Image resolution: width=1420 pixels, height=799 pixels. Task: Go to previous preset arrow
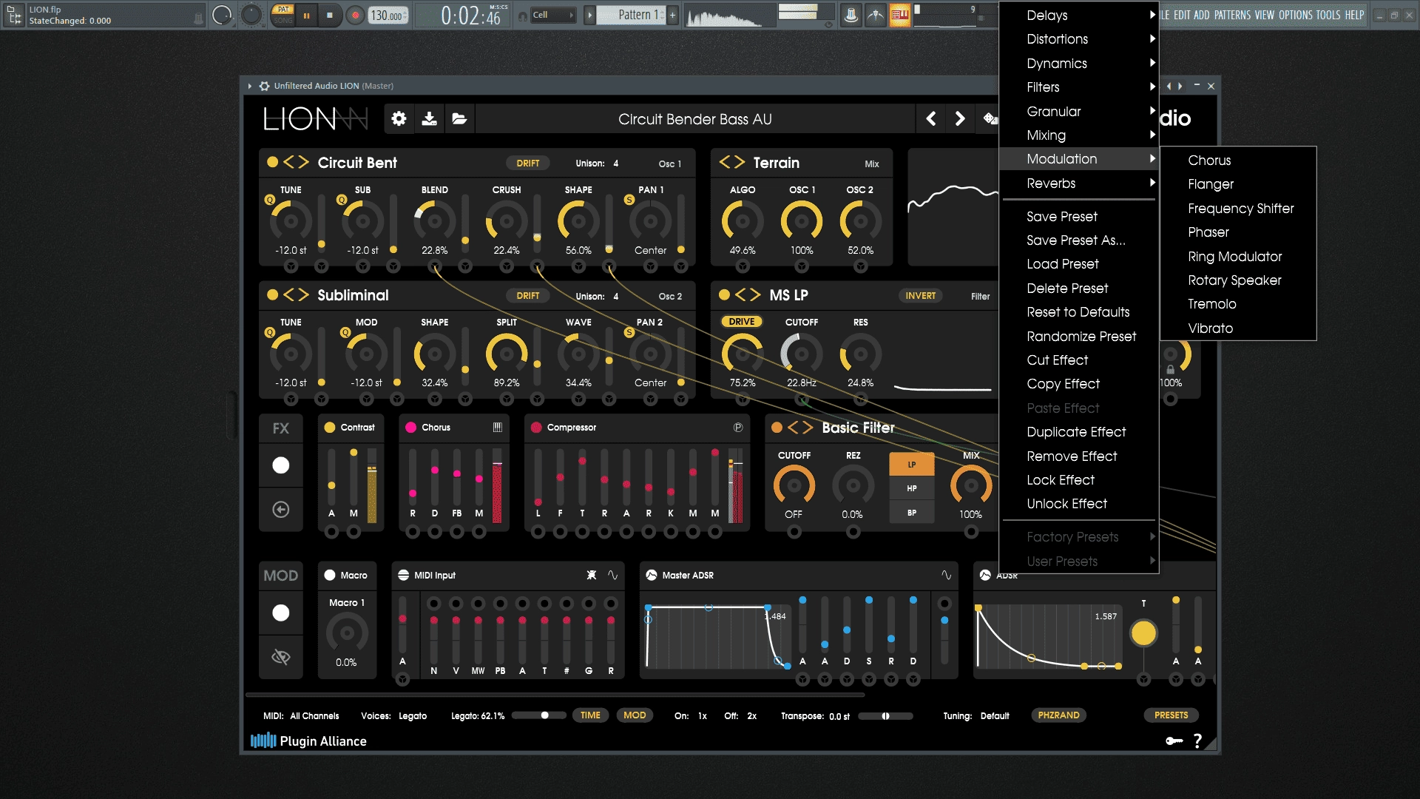click(x=931, y=119)
